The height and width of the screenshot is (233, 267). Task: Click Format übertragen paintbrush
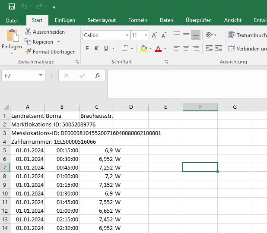tap(29, 52)
